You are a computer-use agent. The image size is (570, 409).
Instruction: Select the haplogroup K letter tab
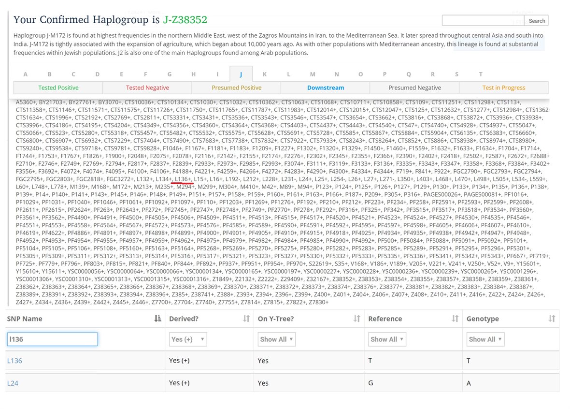265,74
